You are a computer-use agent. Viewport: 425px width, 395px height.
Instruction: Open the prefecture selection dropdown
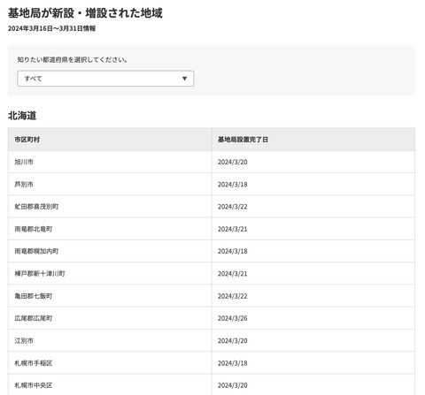(105, 79)
